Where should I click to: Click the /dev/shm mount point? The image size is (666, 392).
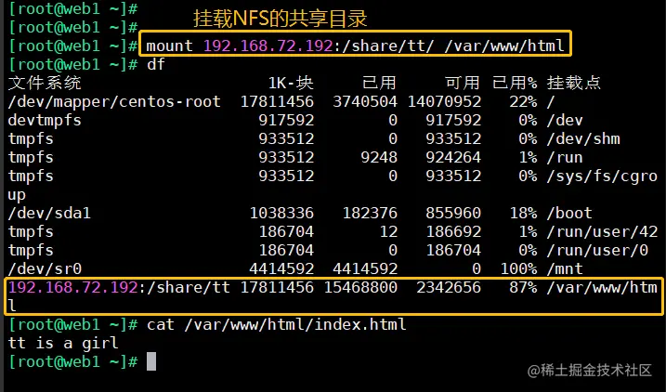coord(583,139)
